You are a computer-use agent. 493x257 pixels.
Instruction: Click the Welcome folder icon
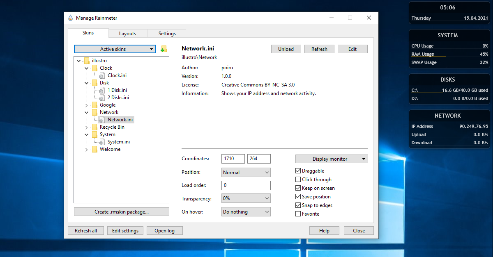tap(94, 149)
